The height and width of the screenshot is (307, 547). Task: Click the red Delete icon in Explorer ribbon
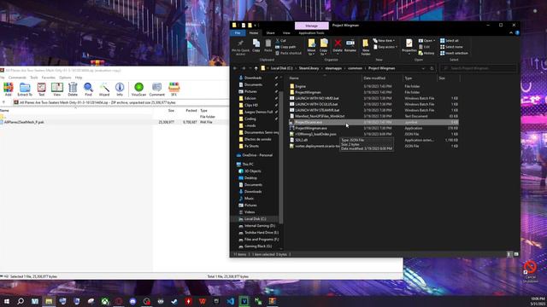pos(338,45)
